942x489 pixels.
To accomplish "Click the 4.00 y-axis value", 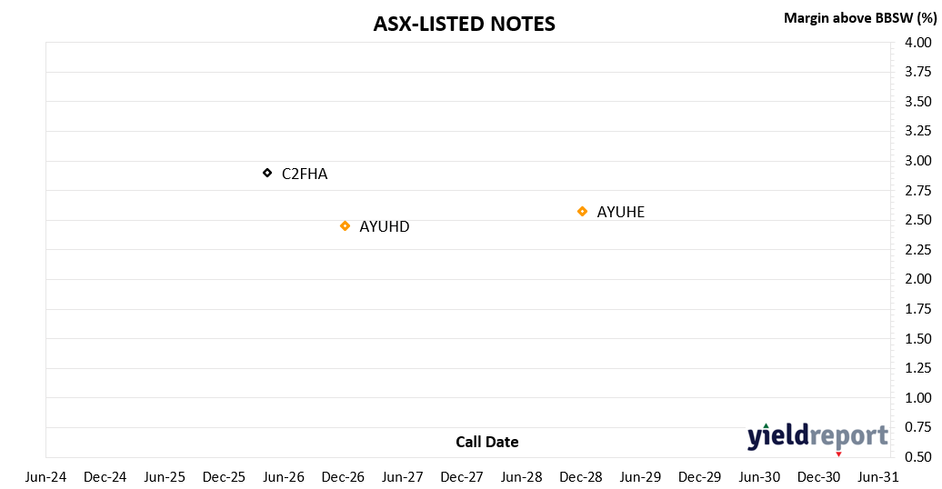I will coord(918,43).
